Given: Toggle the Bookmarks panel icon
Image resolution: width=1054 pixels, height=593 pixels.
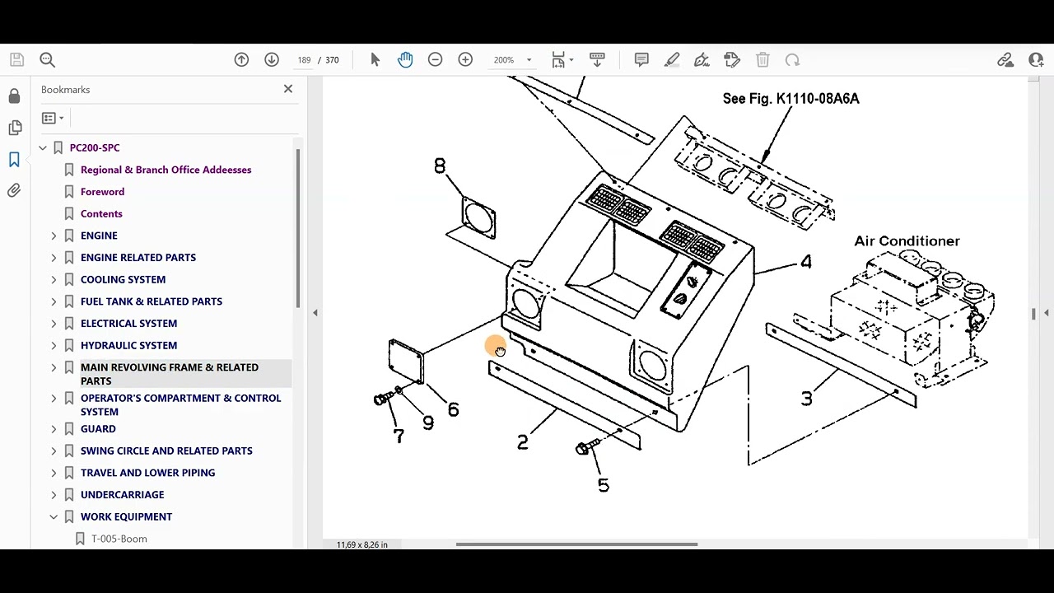Looking at the screenshot, I should 14,159.
